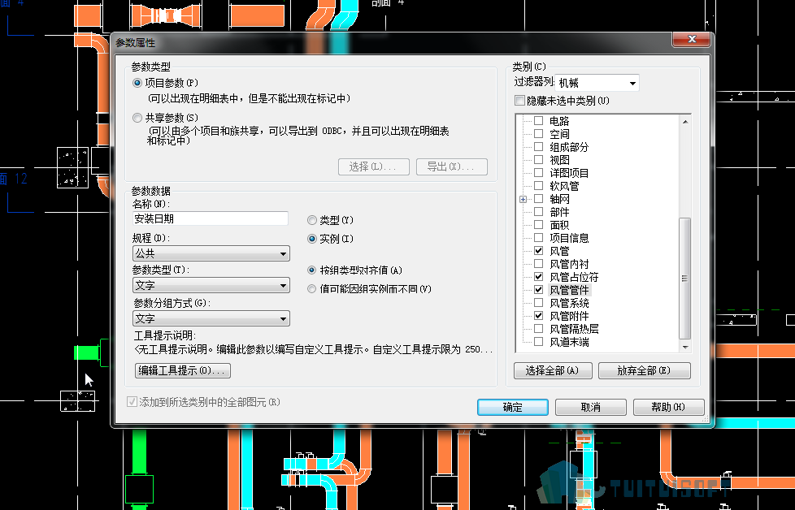Select the 共享参数 radio option

tap(137, 118)
